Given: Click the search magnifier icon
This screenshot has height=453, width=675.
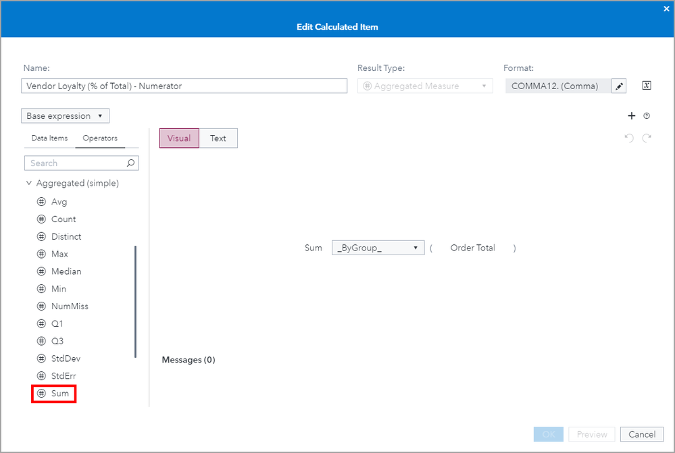Looking at the screenshot, I should click(131, 163).
